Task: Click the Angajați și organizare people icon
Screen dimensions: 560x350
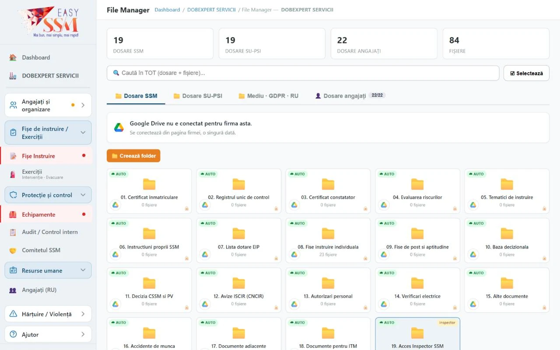Action: point(13,105)
